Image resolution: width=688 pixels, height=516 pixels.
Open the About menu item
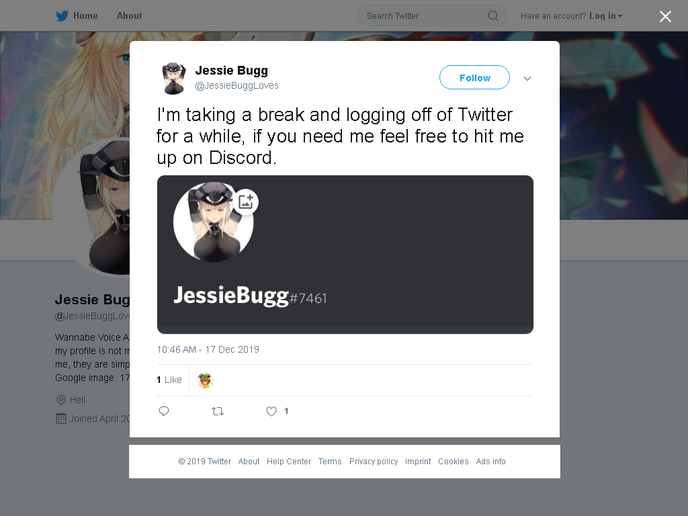tap(129, 16)
